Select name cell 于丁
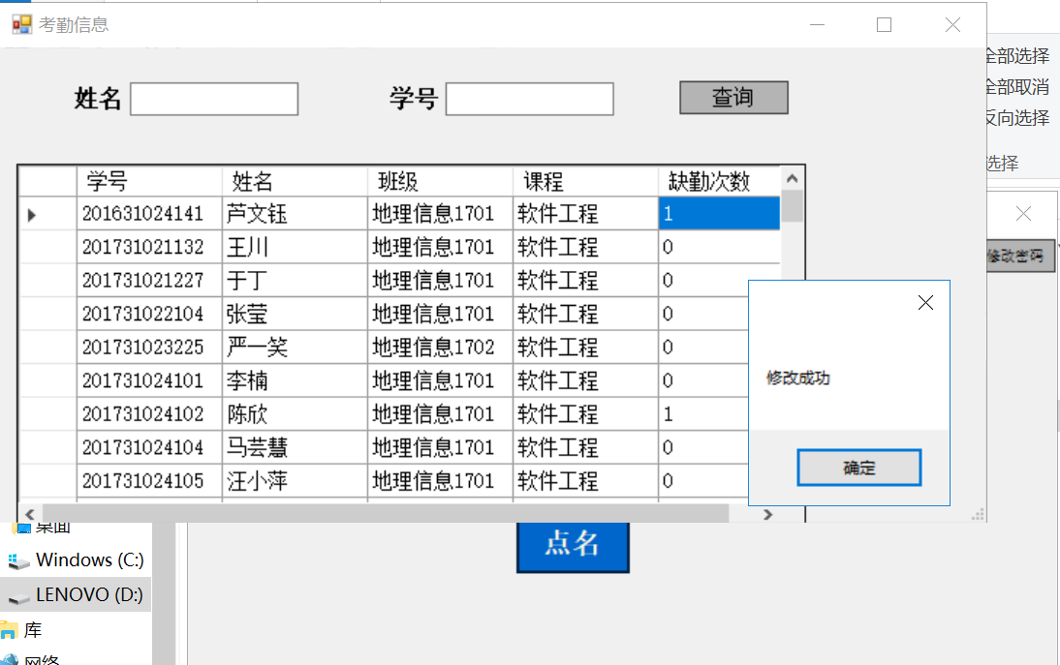Viewport: 1060px width, 665px height. [295, 280]
